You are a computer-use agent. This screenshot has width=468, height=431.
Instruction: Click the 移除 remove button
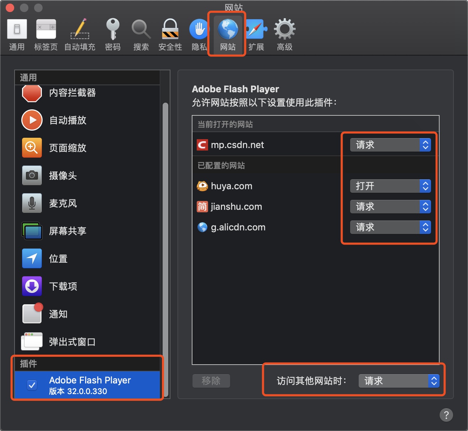(211, 381)
